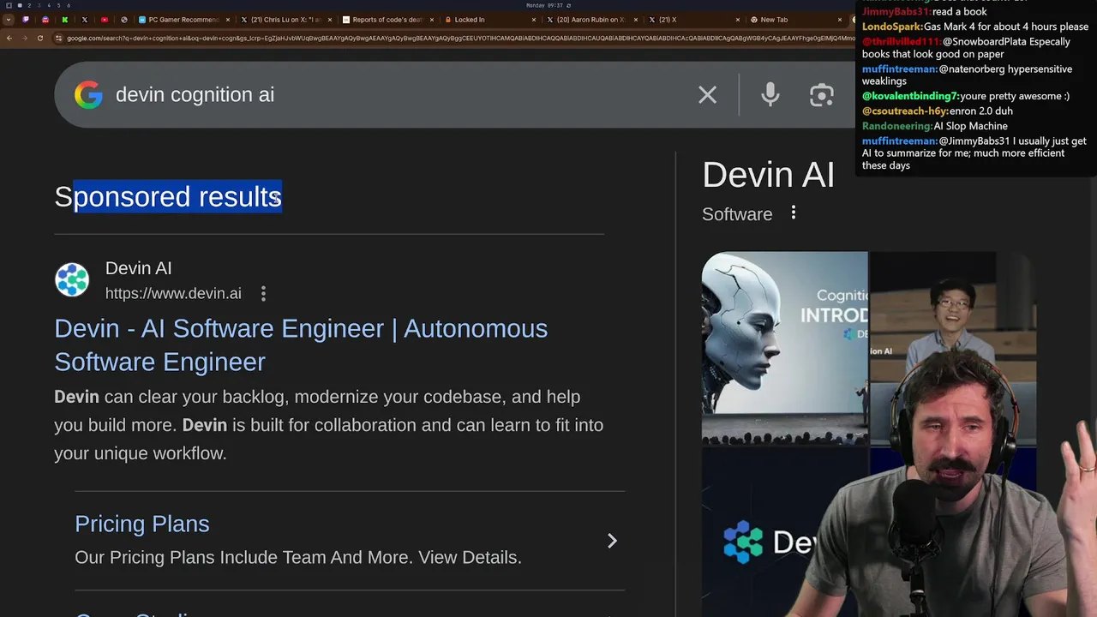Switch to the (21) X tab
This screenshot has height=617, width=1097.
pyautogui.click(x=693, y=20)
